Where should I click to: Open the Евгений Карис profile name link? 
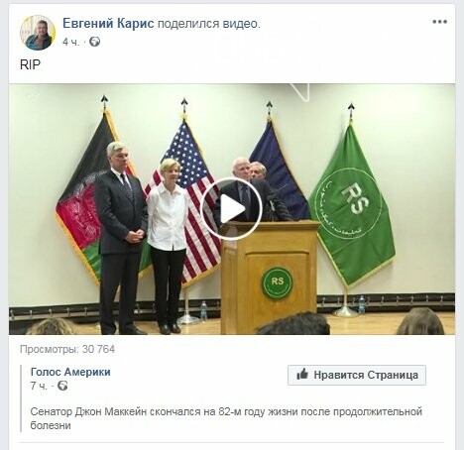coord(108,24)
